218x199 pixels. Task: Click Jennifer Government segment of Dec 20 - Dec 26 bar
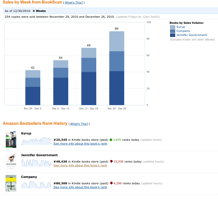117,88
